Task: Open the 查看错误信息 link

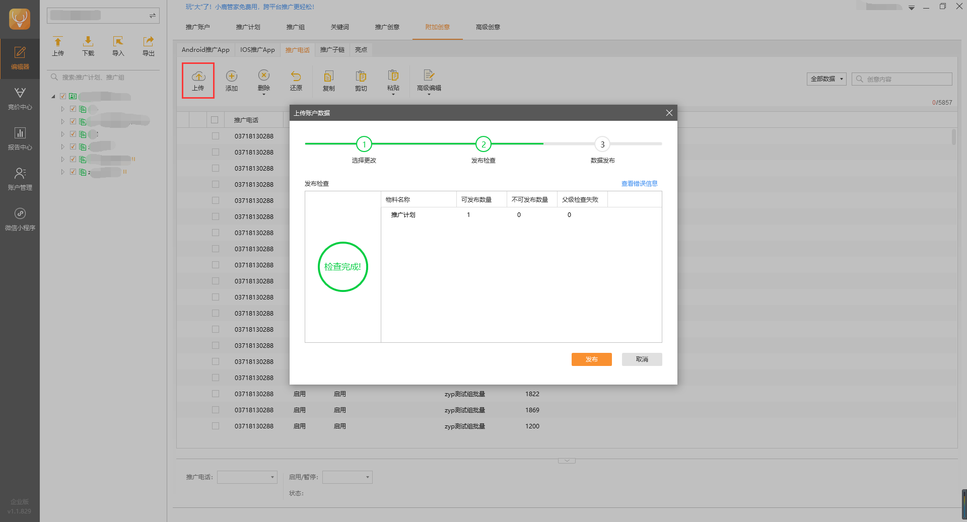Action: pyautogui.click(x=639, y=184)
